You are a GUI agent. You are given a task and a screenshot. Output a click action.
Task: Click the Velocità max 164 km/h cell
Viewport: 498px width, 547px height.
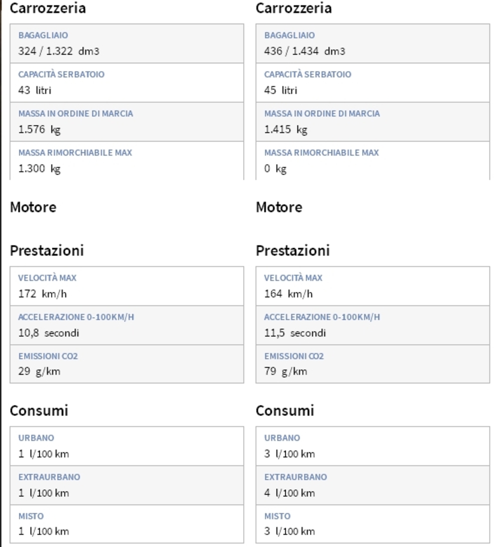pos(373,286)
